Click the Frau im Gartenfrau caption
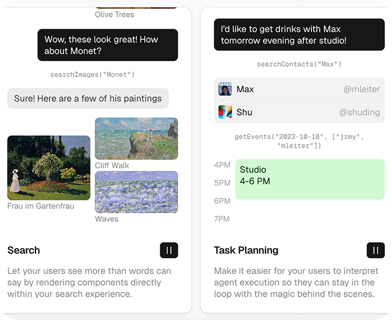This screenshot has height=320, width=392. (41, 206)
